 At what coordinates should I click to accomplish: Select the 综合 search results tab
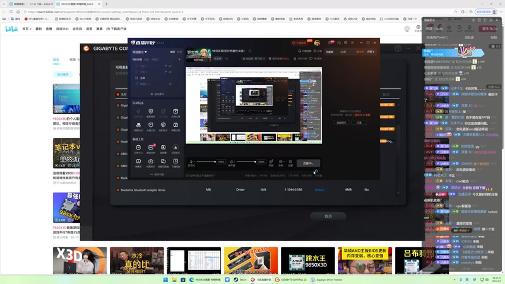click(x=56, y=59)
